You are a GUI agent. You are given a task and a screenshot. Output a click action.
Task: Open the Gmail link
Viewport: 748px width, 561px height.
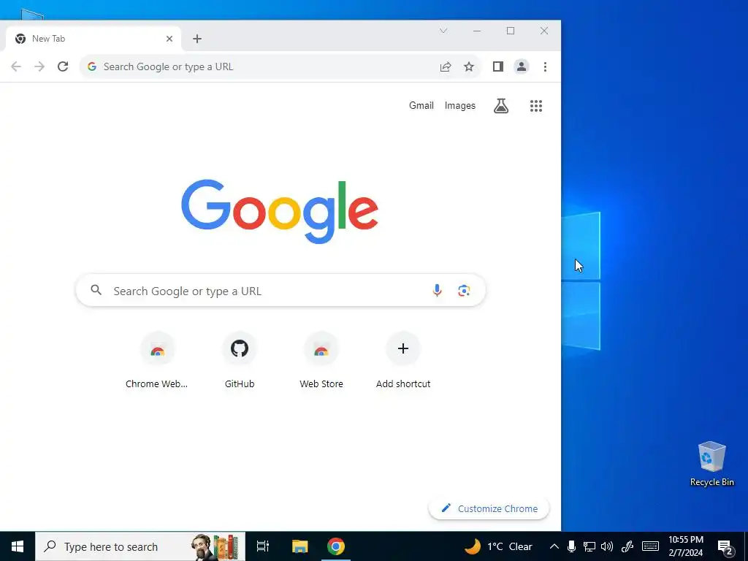(x=421, y=105)
